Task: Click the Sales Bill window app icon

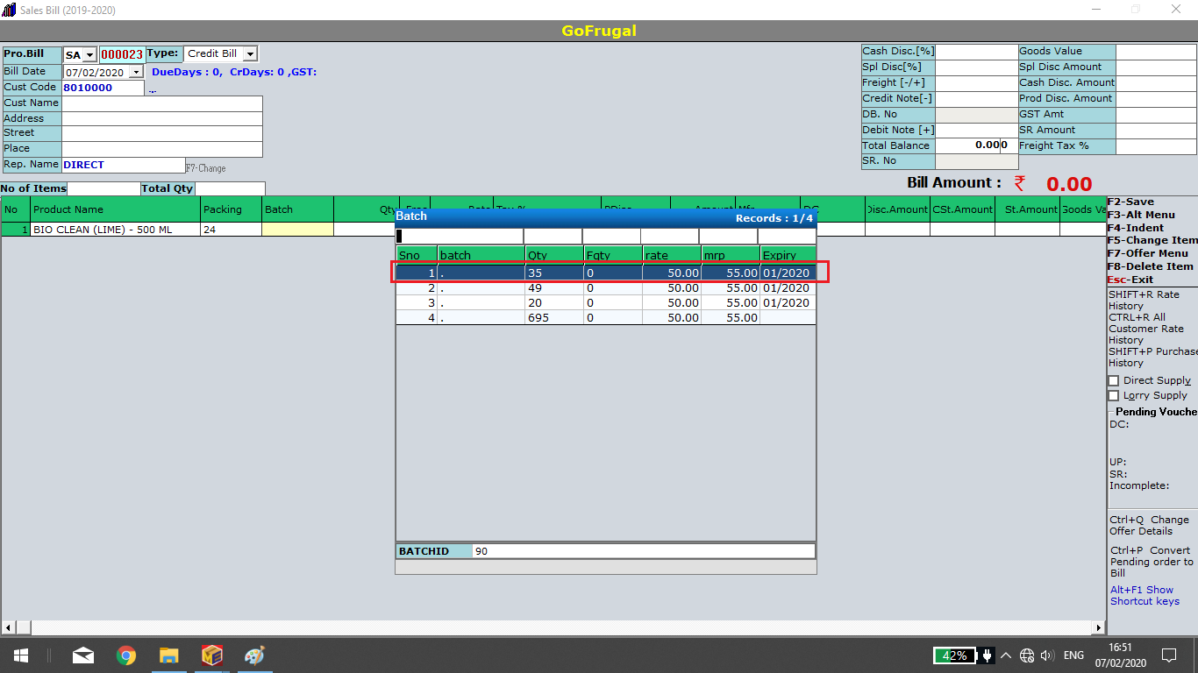Action: [9, 10]
